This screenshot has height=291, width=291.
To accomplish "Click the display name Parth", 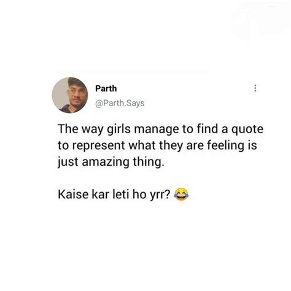I will 106,88.
